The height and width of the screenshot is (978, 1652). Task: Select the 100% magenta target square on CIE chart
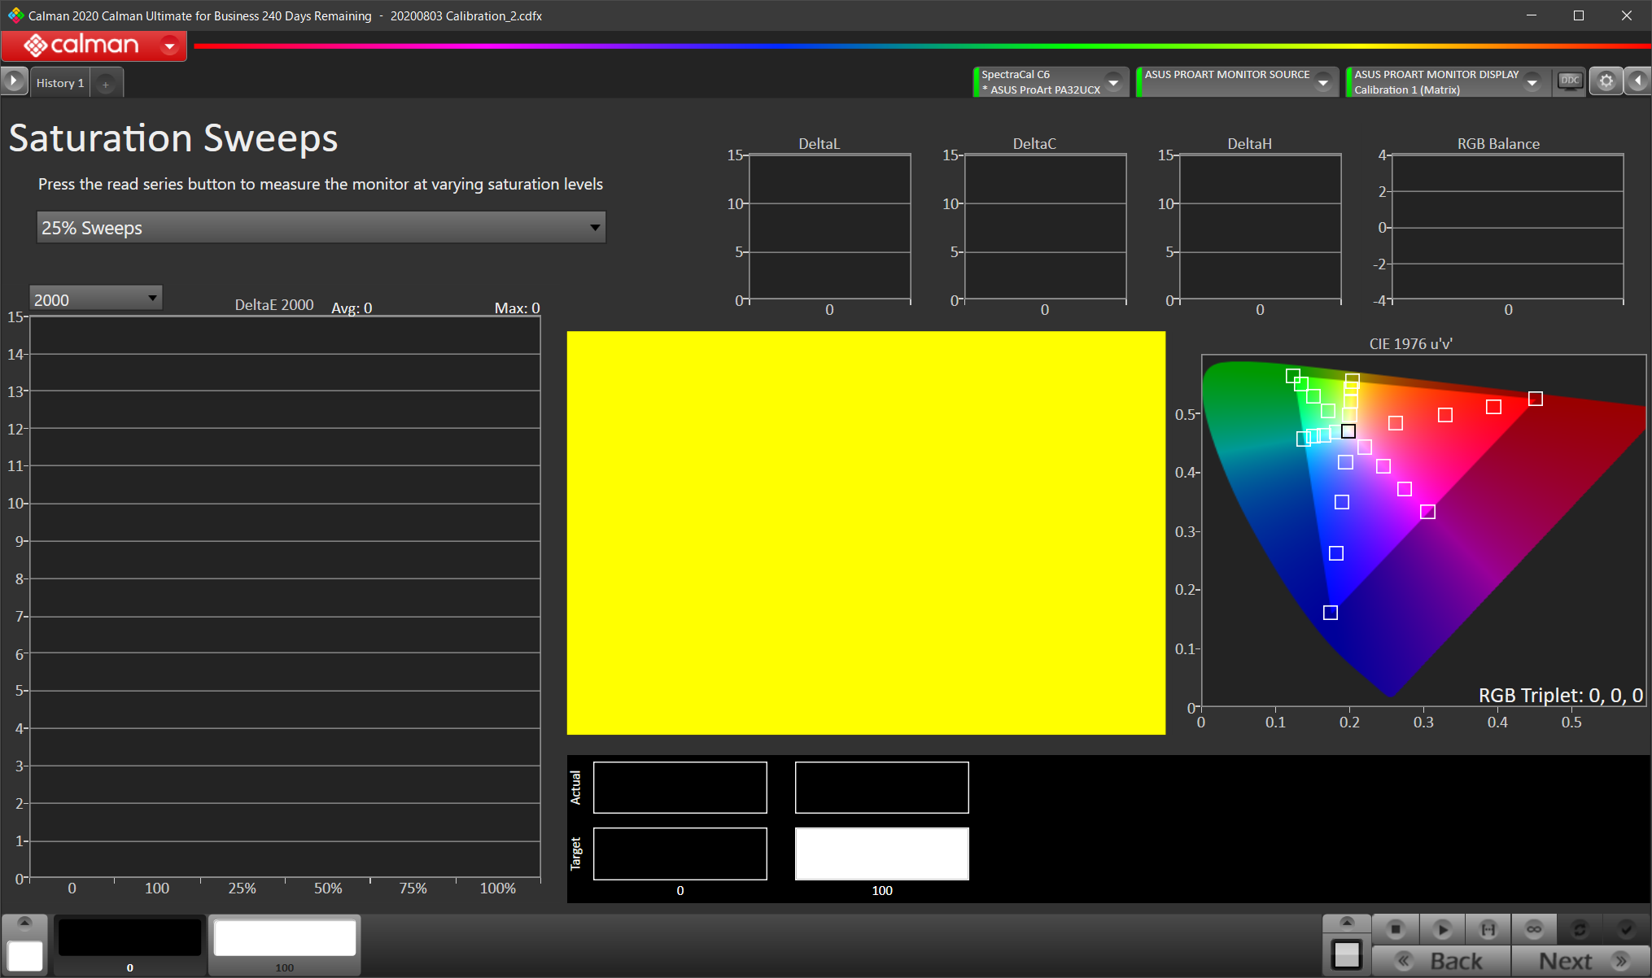[x=1427, y=512]
